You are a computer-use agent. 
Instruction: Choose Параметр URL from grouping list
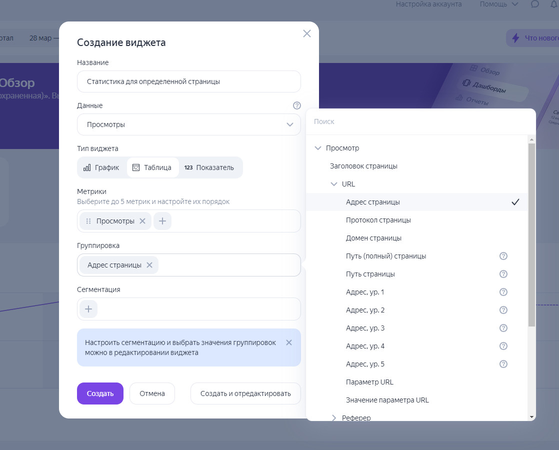point(369,382)
